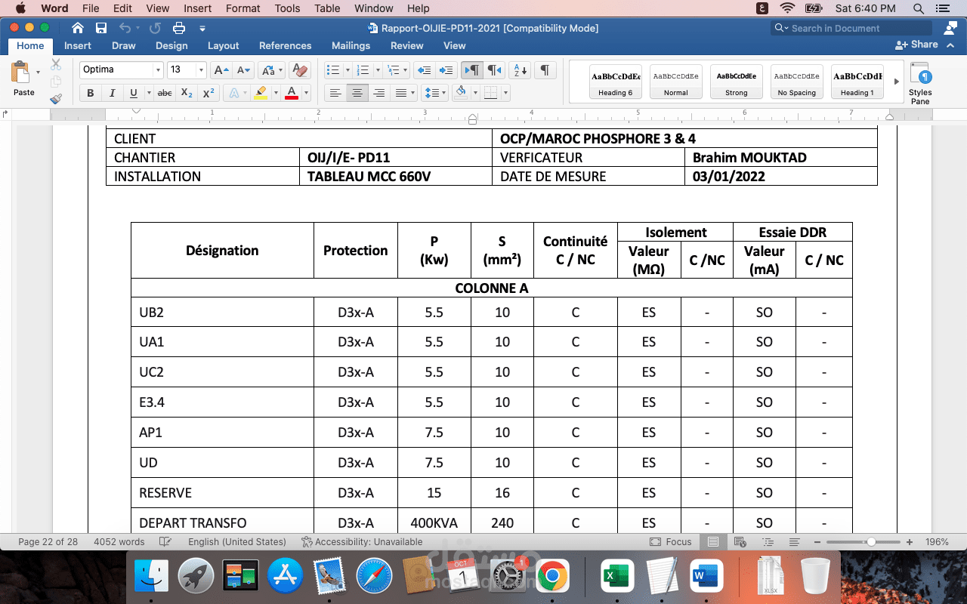Switch to the Insert ribbon tab

pyautogui.click(x=78, y=45)
